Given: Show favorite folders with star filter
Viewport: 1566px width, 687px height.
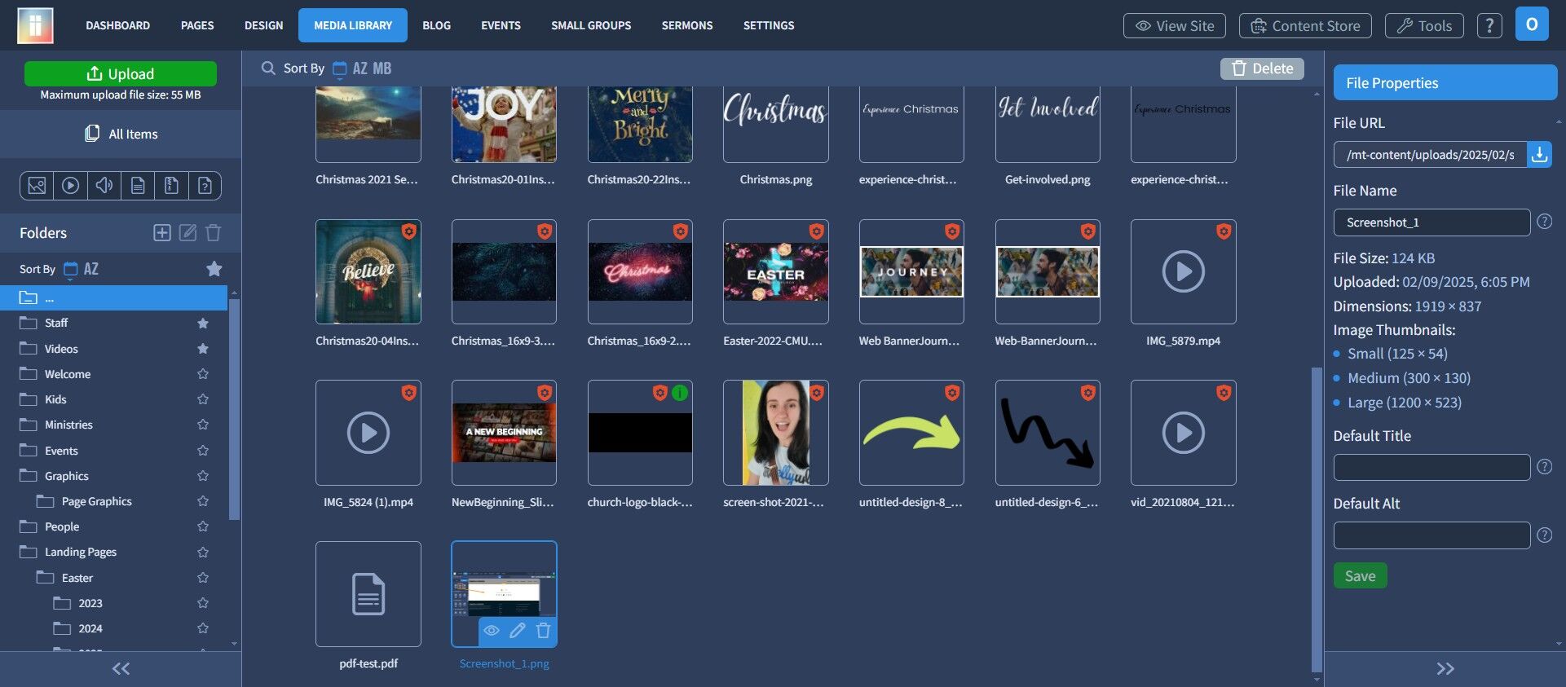Looking at the screenshot, I should point(214,269).
